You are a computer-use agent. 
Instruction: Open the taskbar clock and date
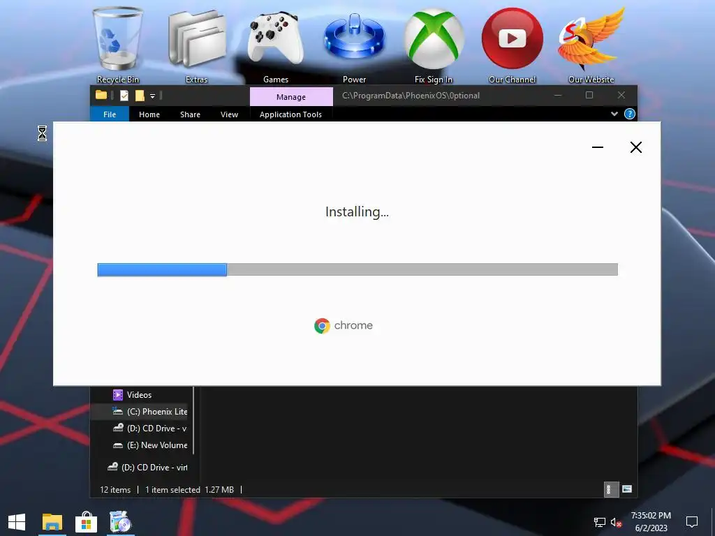pyautogui.click(x=651, y=522)
